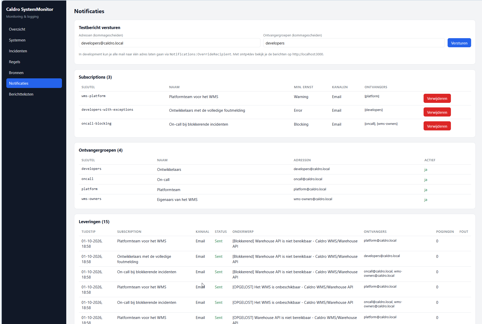The width and height of the screenshot is (482, 324).
Task: Remove the developers-with-exceptions subscription
Action: pyautogui.click(x=437, y=112)
